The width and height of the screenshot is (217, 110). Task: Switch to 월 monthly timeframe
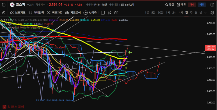coord(196,13)
